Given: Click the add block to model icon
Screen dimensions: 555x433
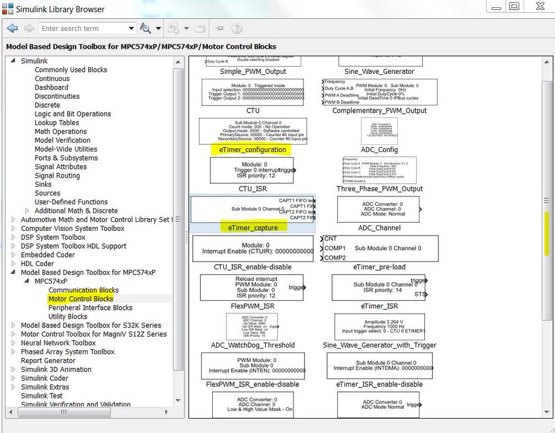Looking at the screenshot, I should (173, 28).
